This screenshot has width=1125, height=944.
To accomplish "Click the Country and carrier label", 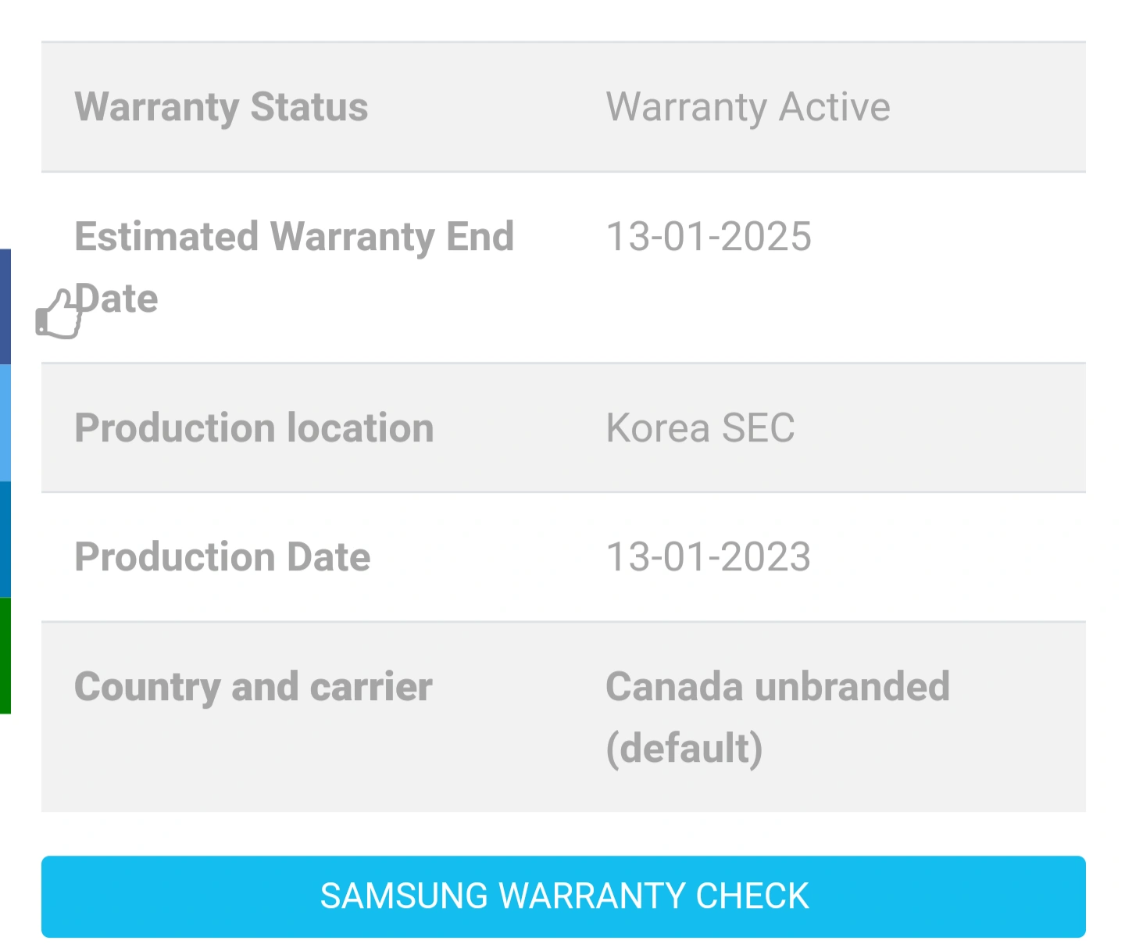I will [253, 687].
